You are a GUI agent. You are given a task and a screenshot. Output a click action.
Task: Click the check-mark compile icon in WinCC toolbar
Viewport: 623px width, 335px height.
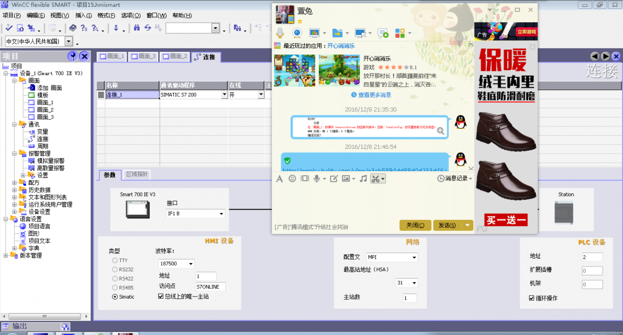click(x=8, y=28)
